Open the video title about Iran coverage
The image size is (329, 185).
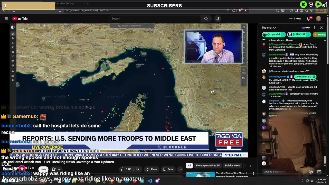coord(58,162)
